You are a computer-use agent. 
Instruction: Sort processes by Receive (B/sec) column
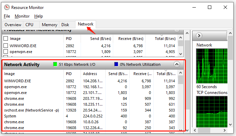(x=129, y=39)
